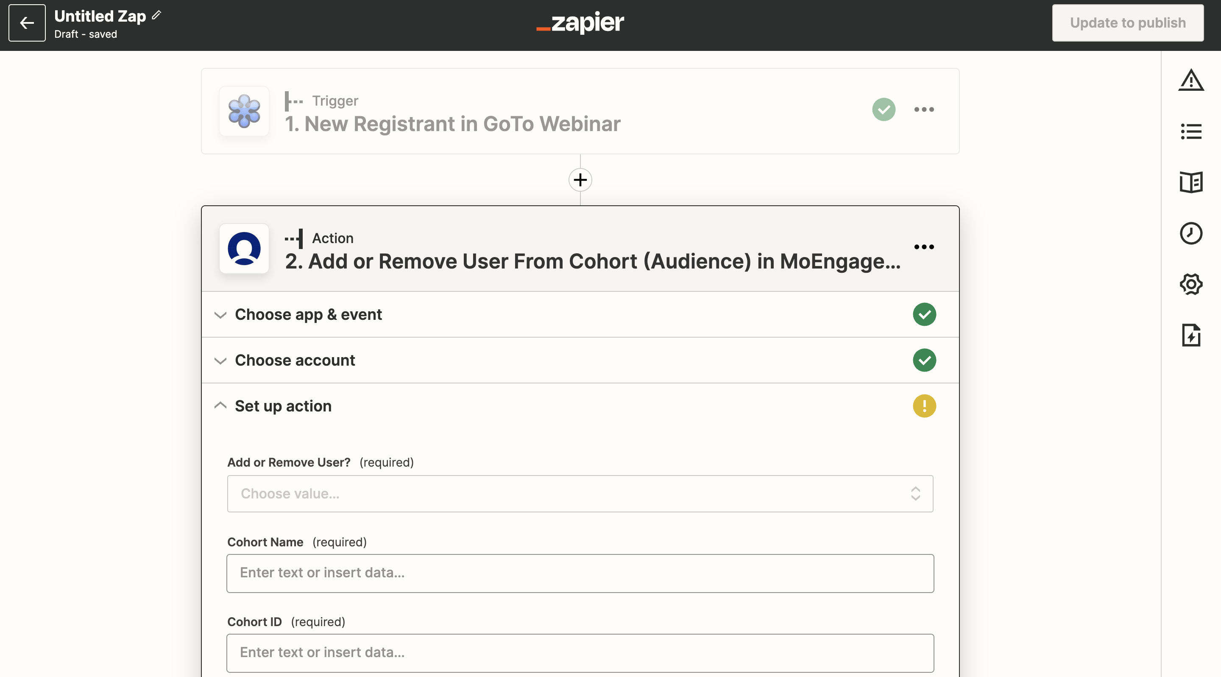Open the file with lightning bolt icon

click(1190, 336)
